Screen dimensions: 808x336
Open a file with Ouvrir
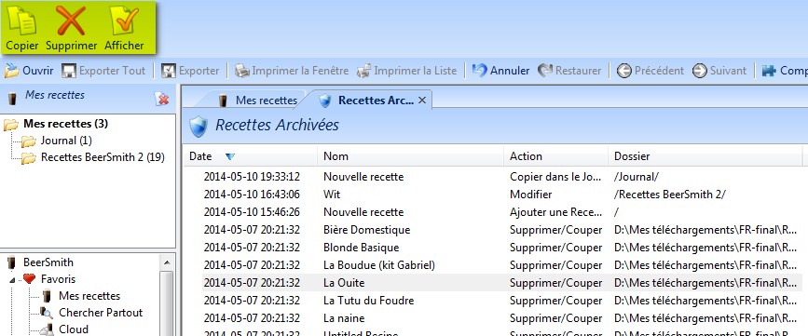[x=29, y=71]
